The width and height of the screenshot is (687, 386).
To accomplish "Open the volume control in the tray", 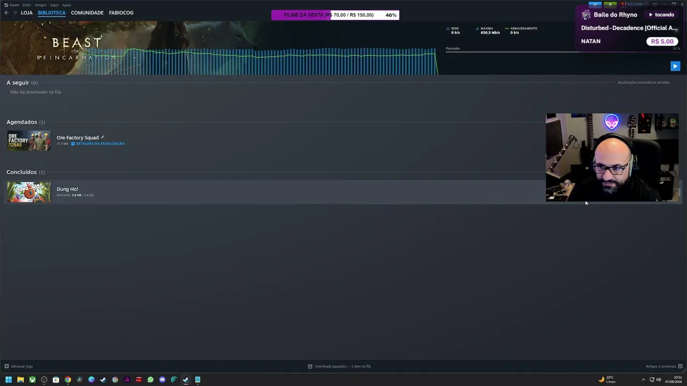I will point(659,380).
